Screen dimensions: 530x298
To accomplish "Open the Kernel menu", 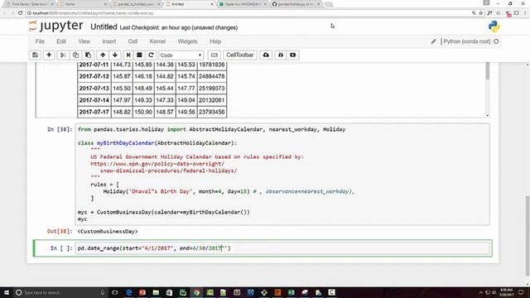I will click(x=157, y=41).
